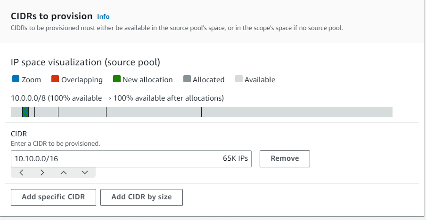Click the green New allocation legend swatch
The width and height of the screenshot is (426, 220).
click(117, 79)
